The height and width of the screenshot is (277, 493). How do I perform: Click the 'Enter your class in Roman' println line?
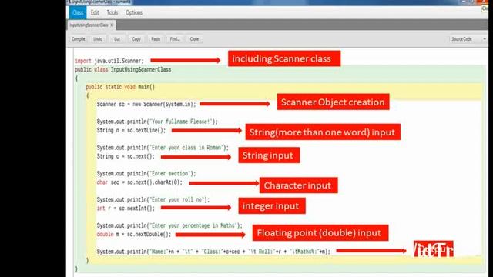[163, 148]
